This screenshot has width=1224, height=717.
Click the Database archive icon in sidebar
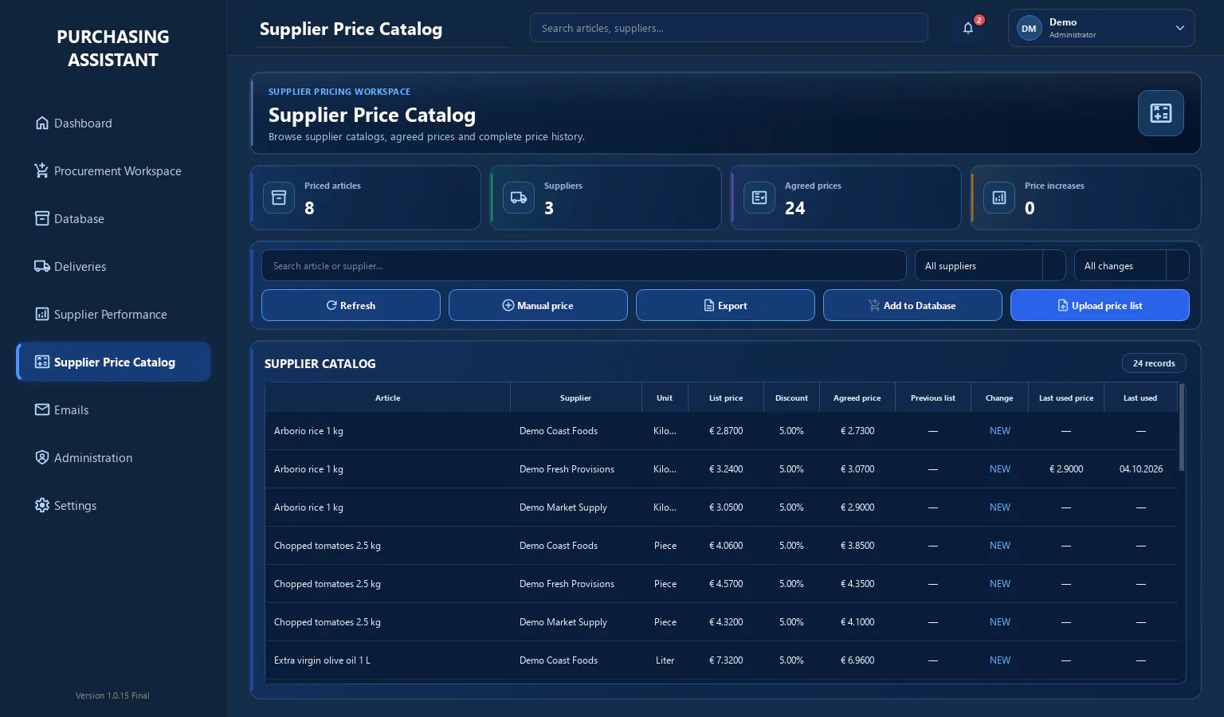coord(42,218)
